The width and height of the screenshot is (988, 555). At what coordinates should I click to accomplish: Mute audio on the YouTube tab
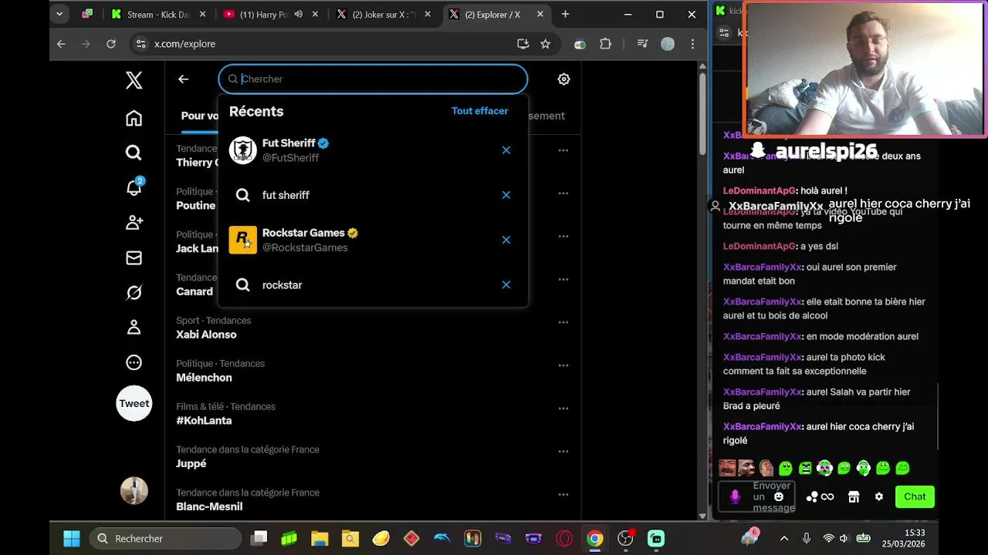pos(298,14)
